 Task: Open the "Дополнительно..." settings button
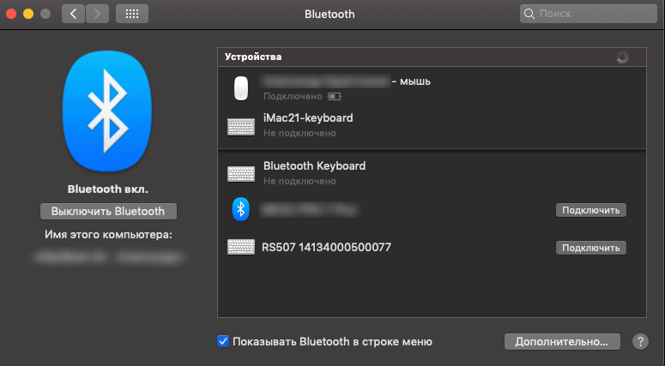561,341
